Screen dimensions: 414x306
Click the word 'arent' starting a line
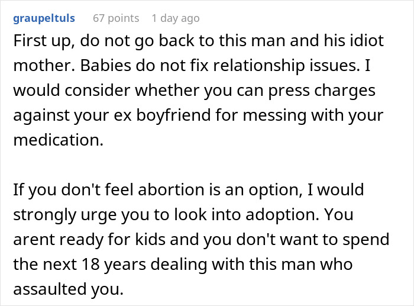tap(34, 240)
